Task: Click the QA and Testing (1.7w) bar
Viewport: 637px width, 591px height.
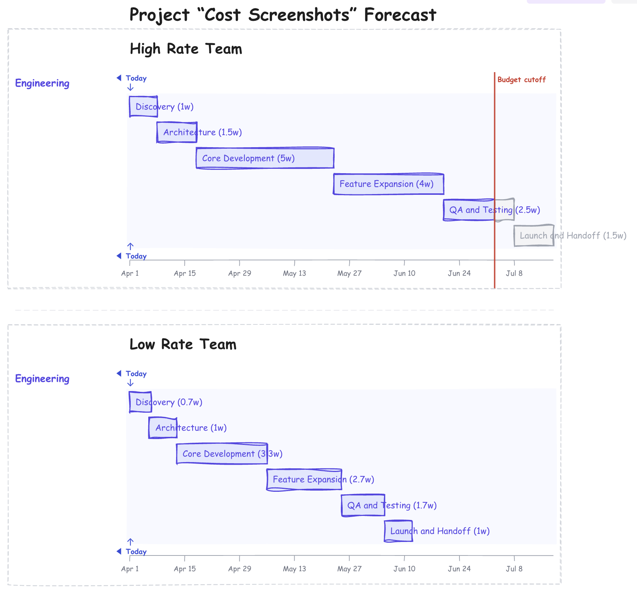Action: [x=363, y=505]
